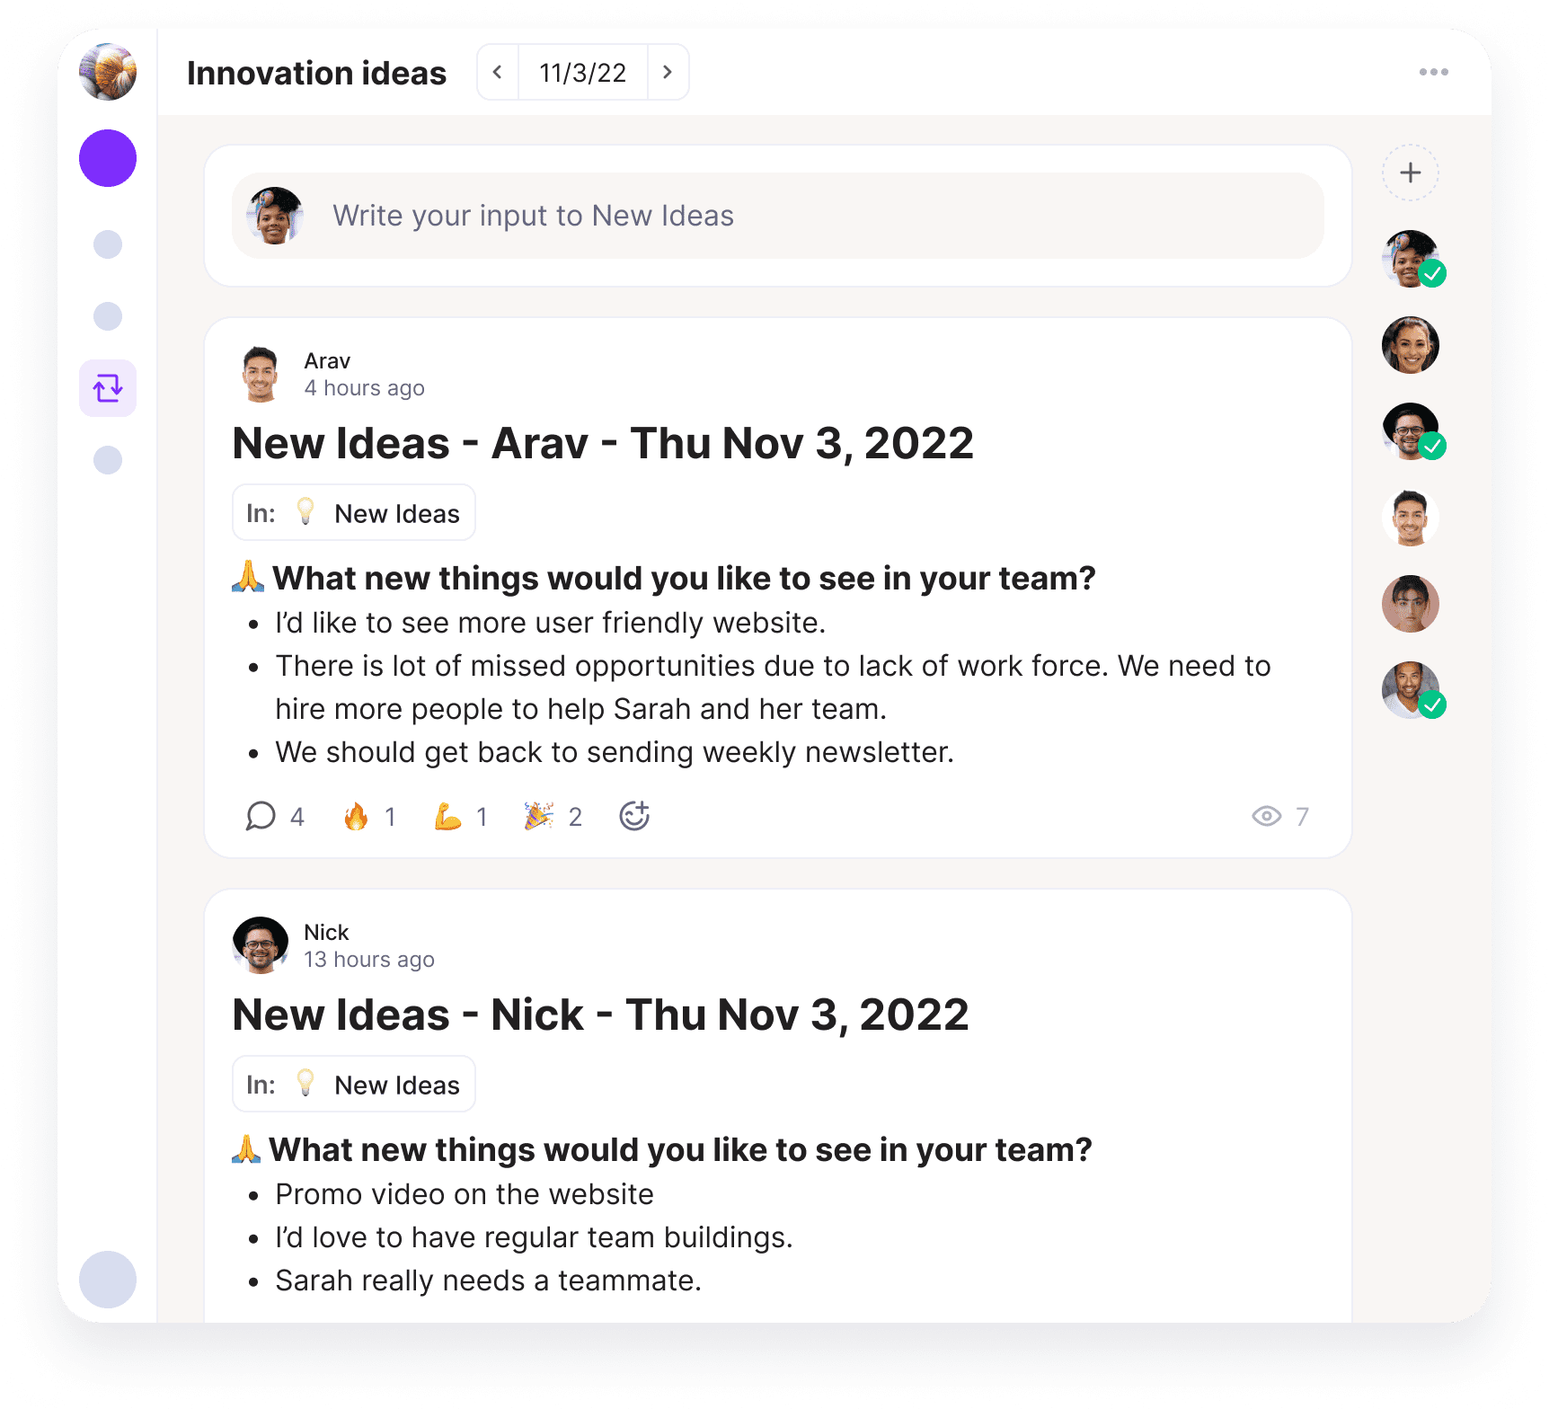Open post title New Ideas - Nick
The height and width of the screenshot is (1409, 1549).
tap(600, 1015)
